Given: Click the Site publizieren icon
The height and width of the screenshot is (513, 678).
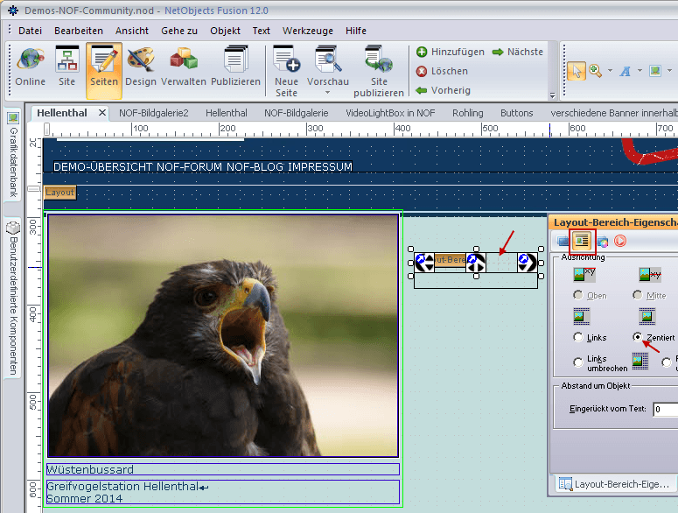Looking at the screenshot, I should (x=378, y=70).
